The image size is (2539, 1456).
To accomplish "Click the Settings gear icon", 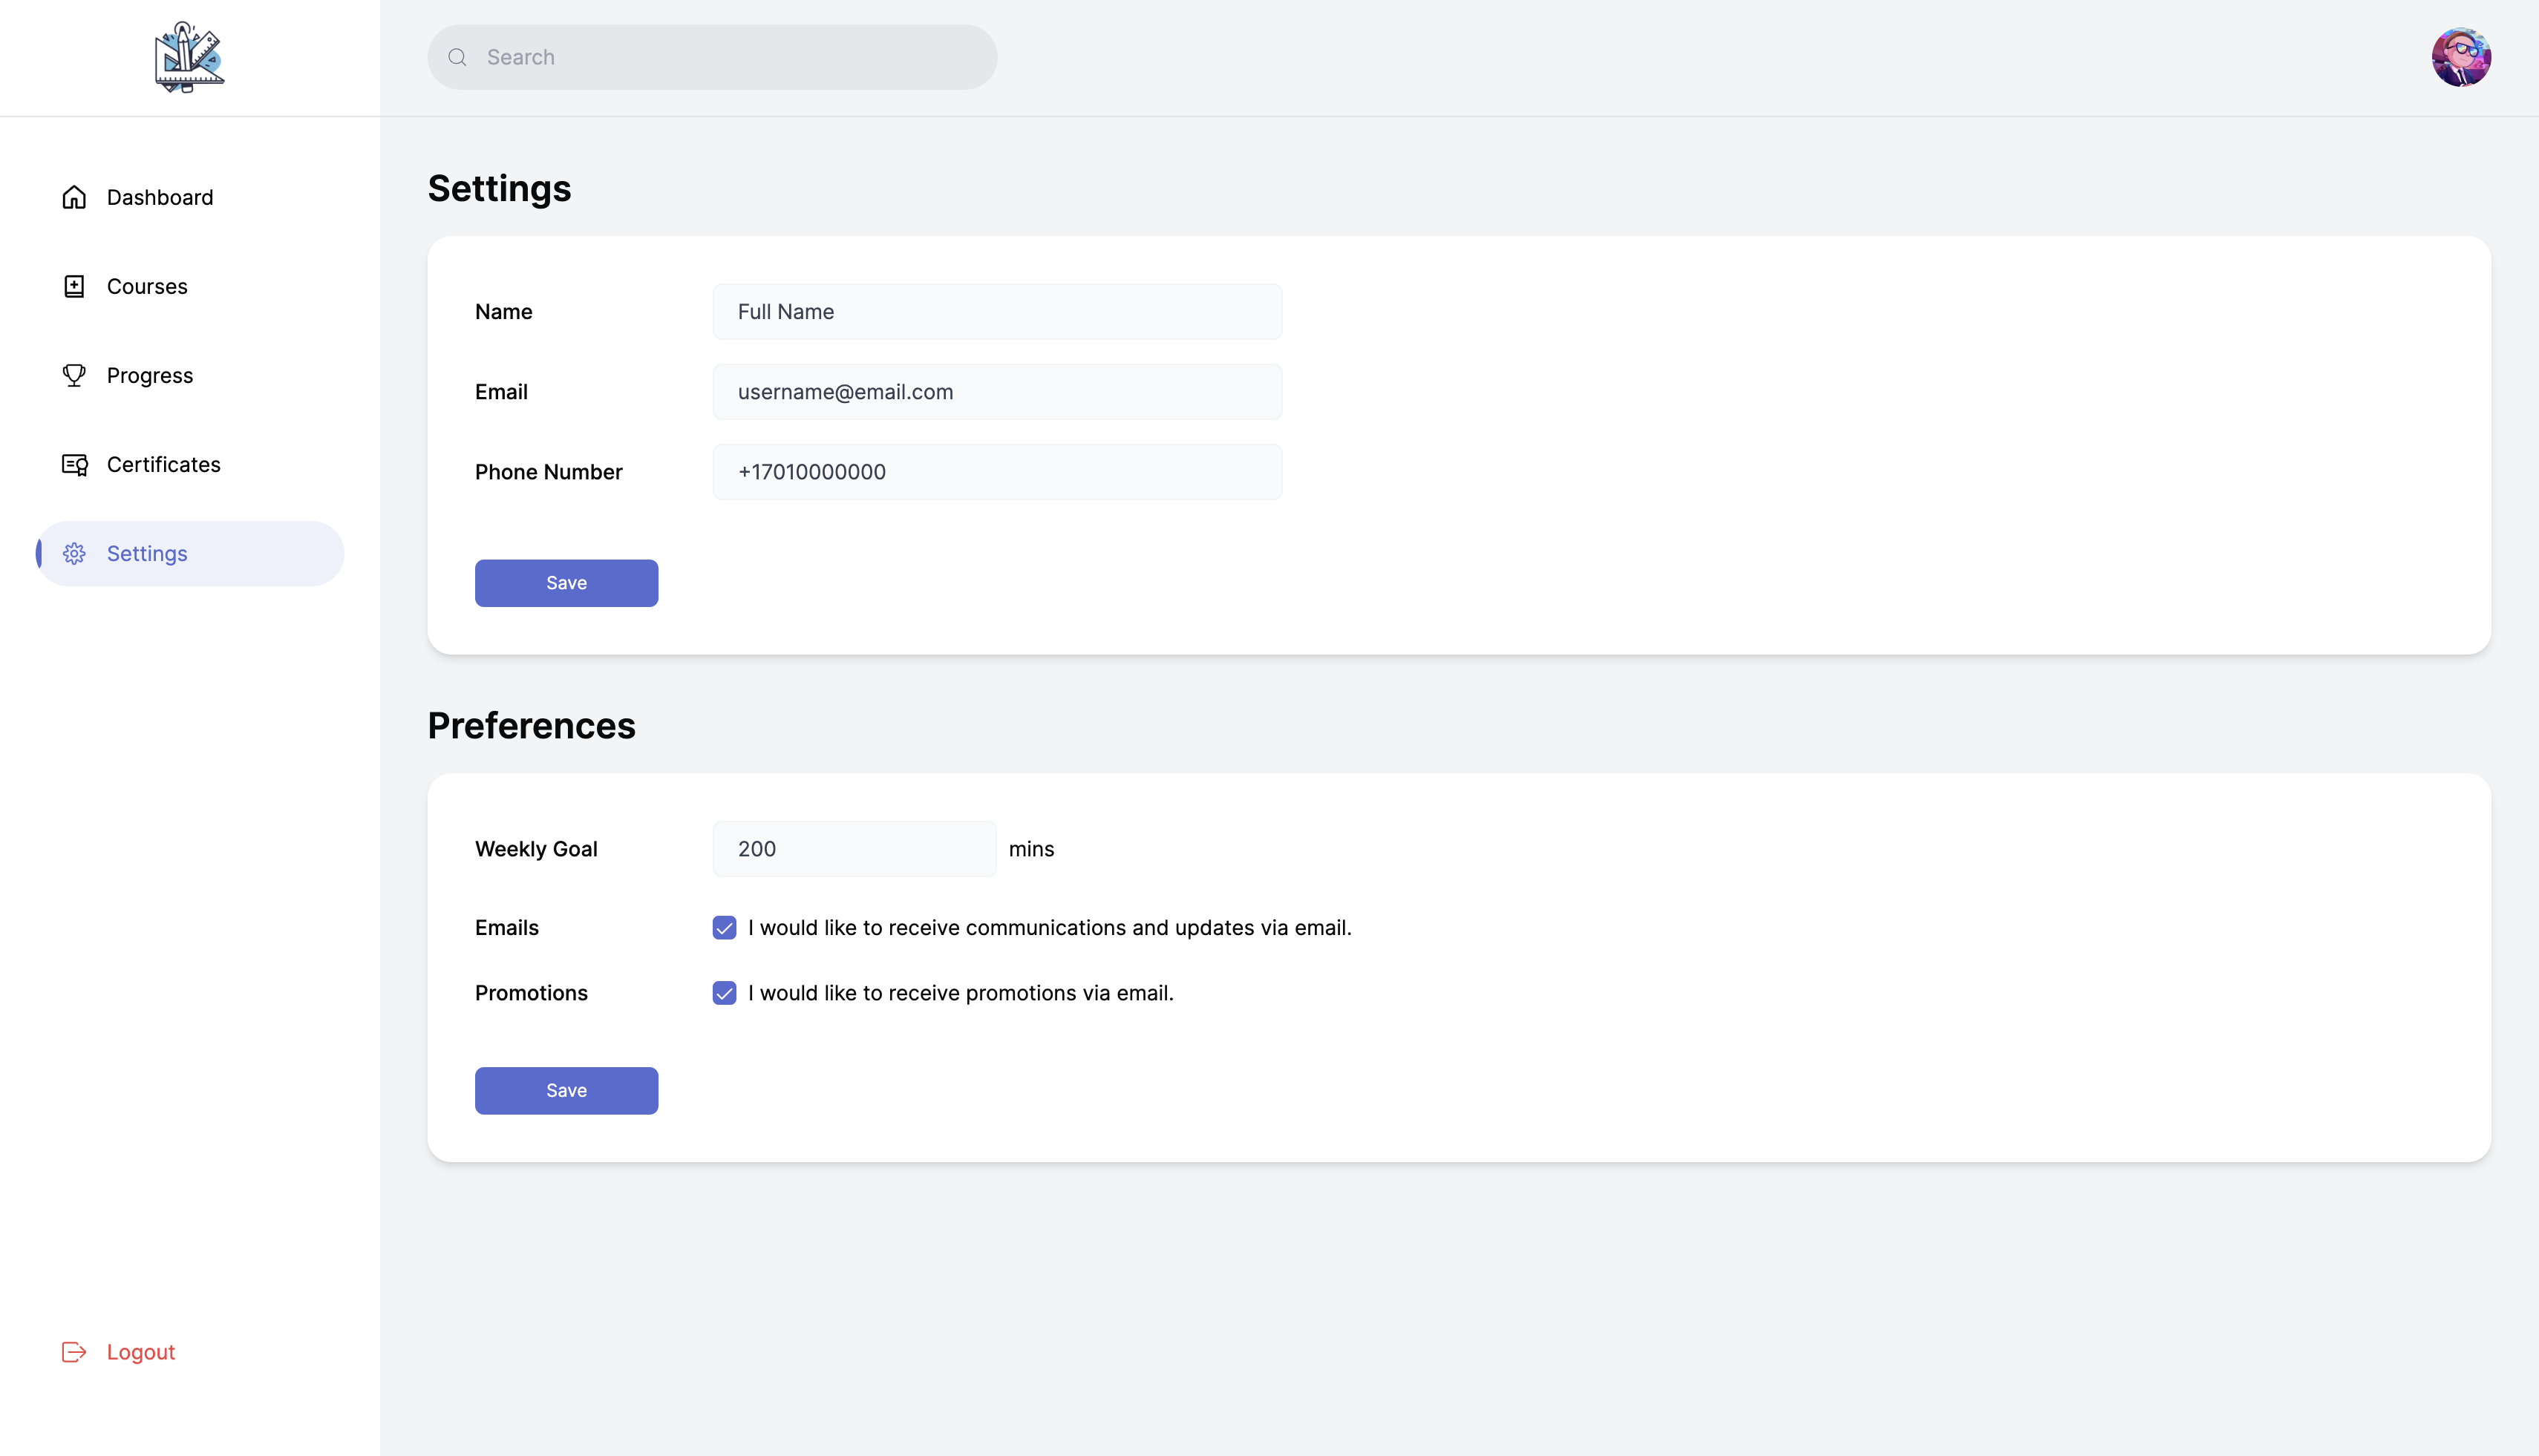I will coord(74,553).
